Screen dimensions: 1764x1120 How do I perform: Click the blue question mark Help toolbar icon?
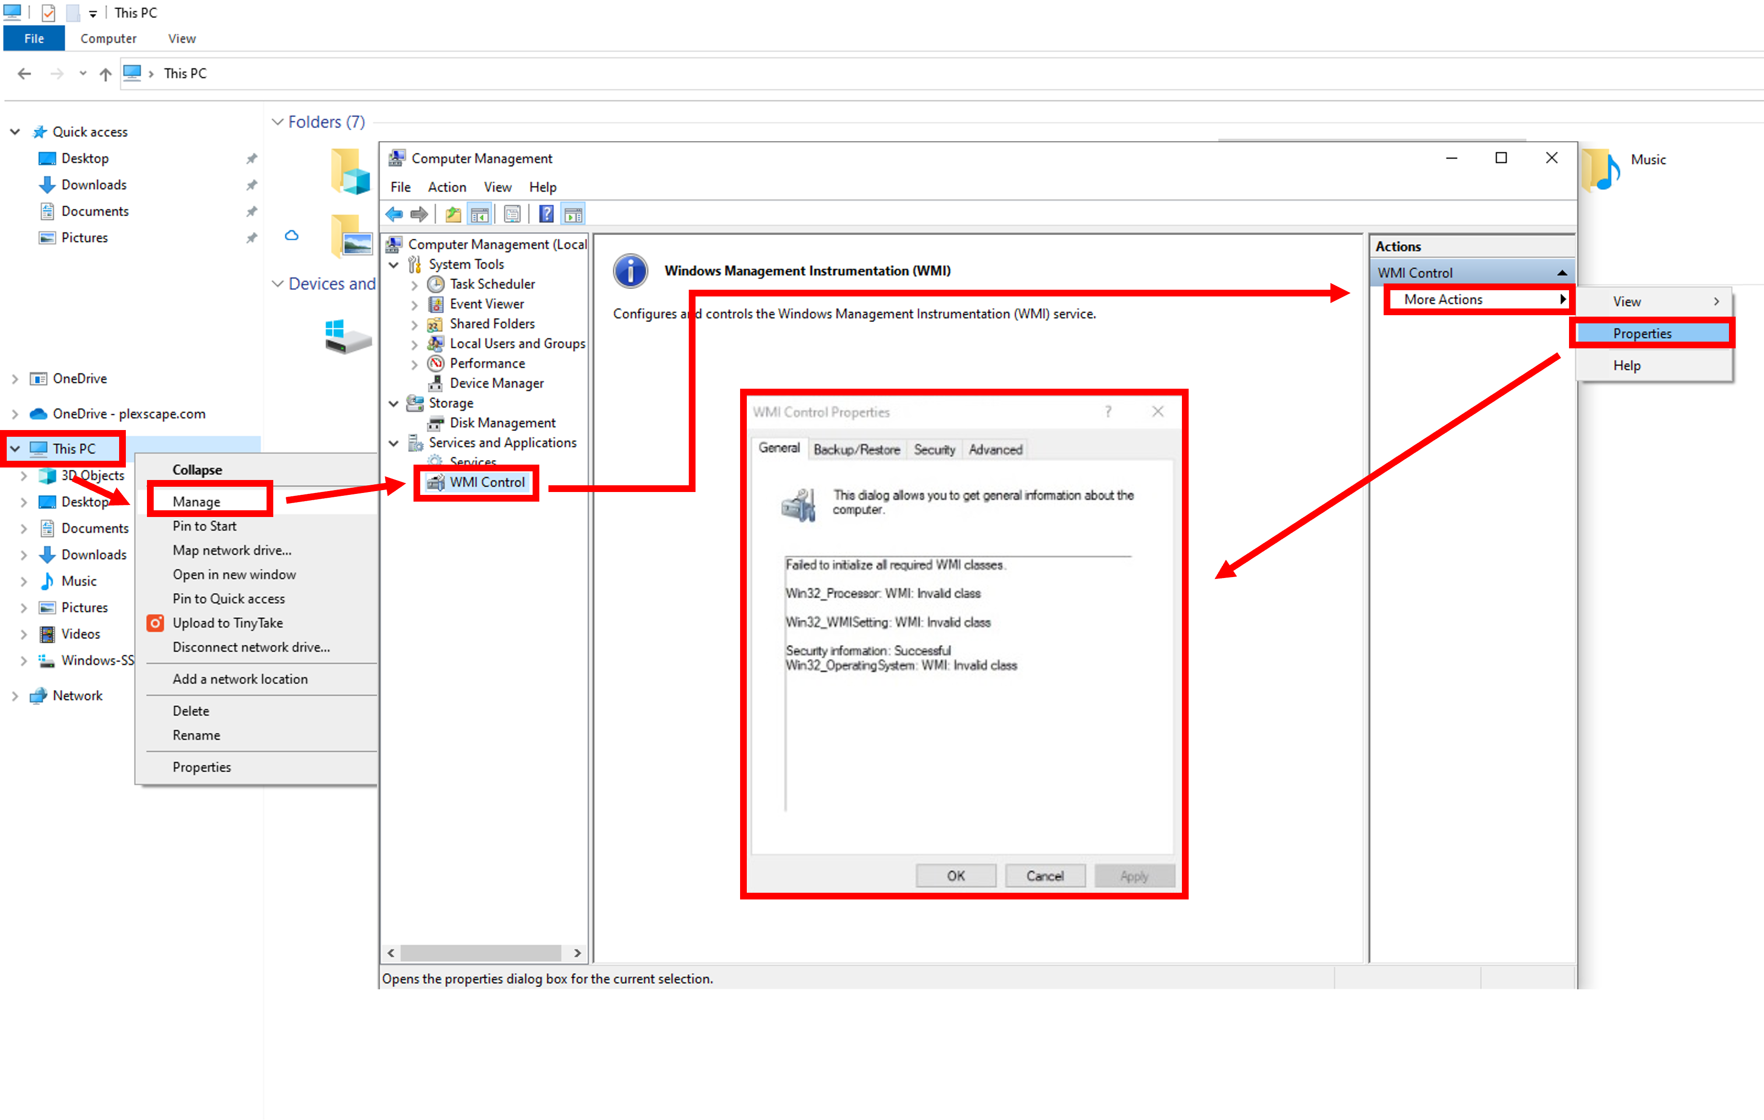546,214
